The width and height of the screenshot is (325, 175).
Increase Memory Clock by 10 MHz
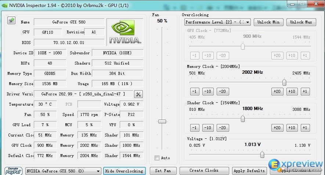tap(292, 92)
